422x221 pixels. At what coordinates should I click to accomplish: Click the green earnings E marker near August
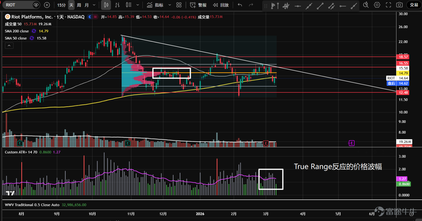coord(20,143)
